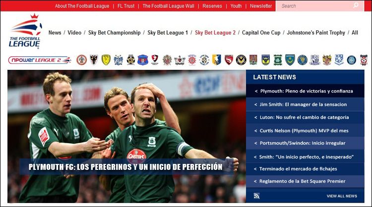Select All competitions
The image size is (372, 207).
pyautogui.click(x=355, y=33)
